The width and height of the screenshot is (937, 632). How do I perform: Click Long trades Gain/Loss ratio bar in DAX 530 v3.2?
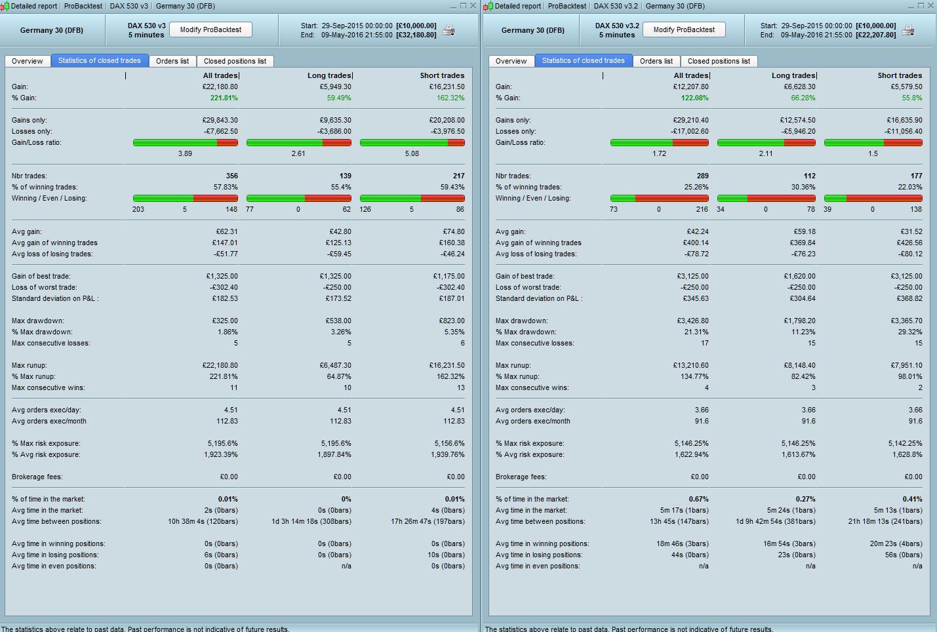[x=767, y=142]
